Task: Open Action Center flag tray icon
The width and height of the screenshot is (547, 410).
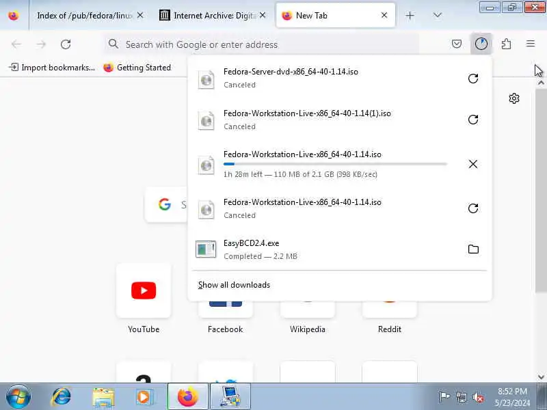Action: [444, 397]
